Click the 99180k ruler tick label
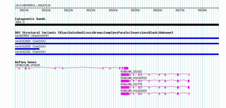Screen dimensions: 226x108 tap(202, 10)
